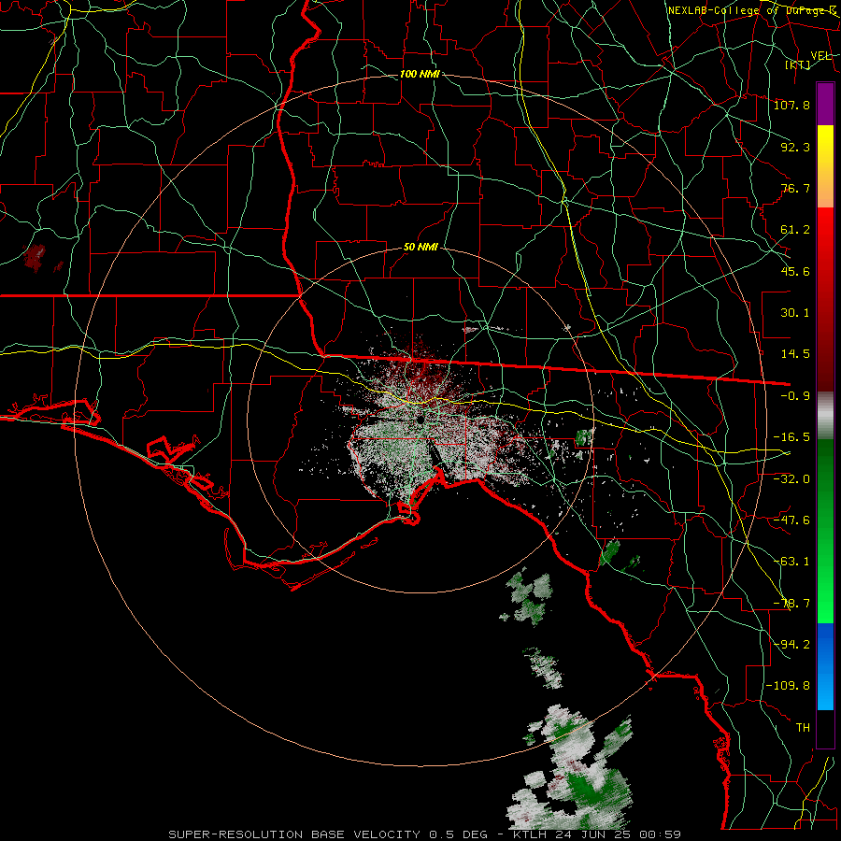Click the [KT] units label

click(x=798, y=64)
